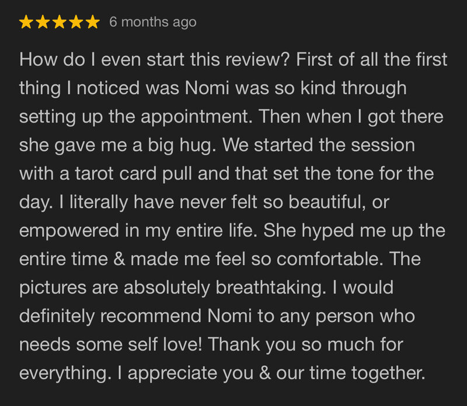The width and height of the screenshot is (467, 406).
Task: Click the sentence 'Thank you so much for'
Action: (x=305, y=345)
